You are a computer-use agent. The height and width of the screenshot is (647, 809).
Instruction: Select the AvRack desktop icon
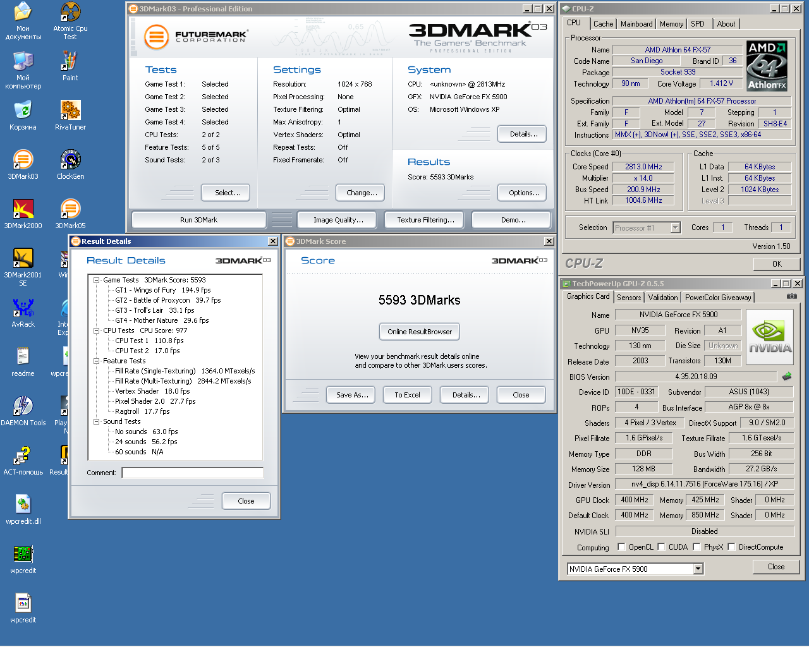pyautogui.click(x=23, y=313)
